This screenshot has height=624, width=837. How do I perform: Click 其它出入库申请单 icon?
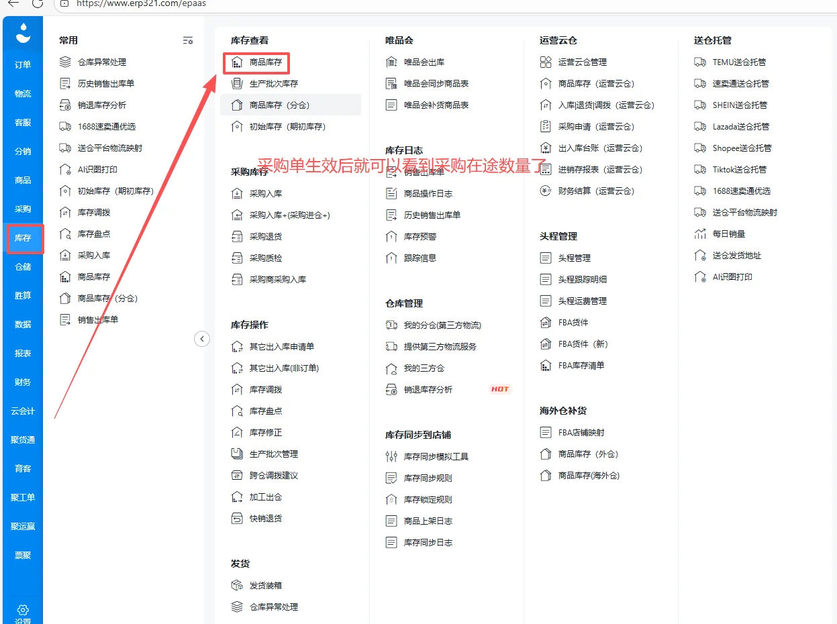coord(236,347)
